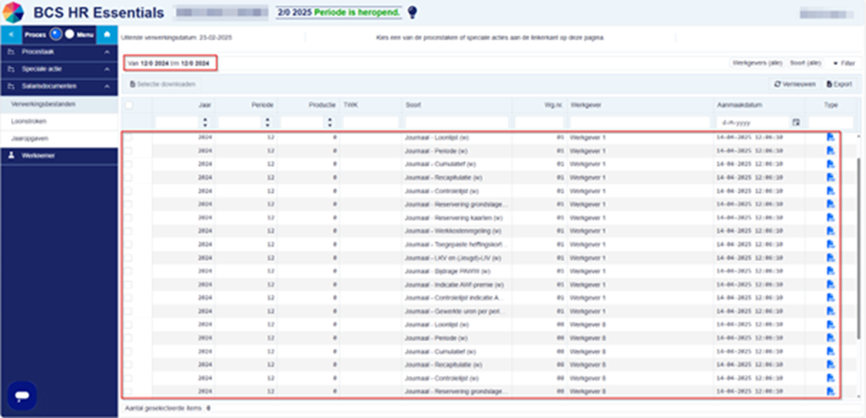Open file icon for Werkgever 1 Cumulatief row
Viewport: 866px width, 418px height.
pos(830,164)
